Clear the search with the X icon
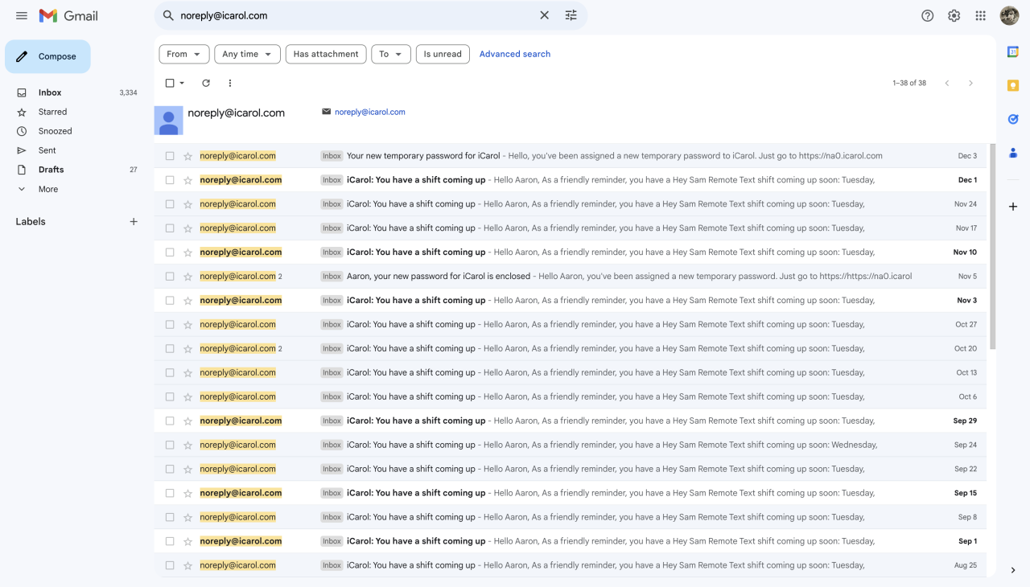 click(544, 15)
